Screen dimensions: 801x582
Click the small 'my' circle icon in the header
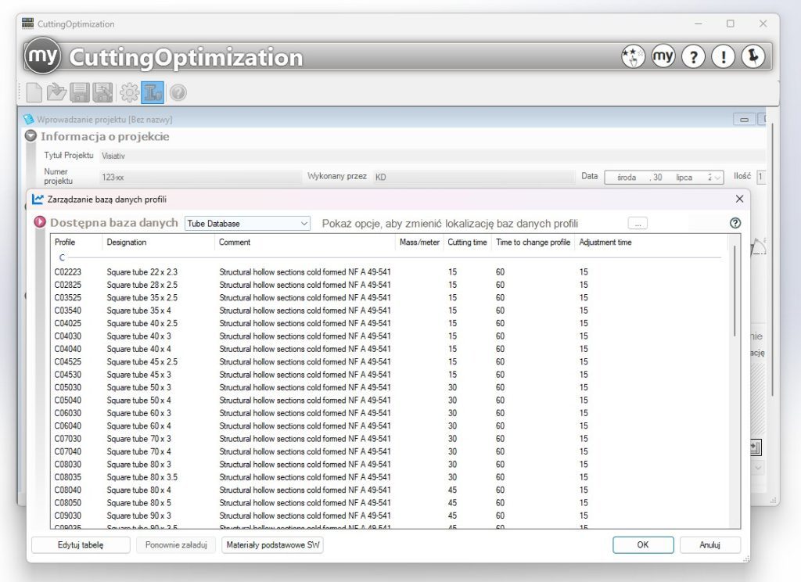[663, 56]
